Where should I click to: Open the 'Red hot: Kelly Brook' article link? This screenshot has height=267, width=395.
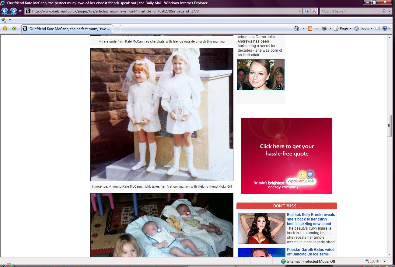coord(311,219)
